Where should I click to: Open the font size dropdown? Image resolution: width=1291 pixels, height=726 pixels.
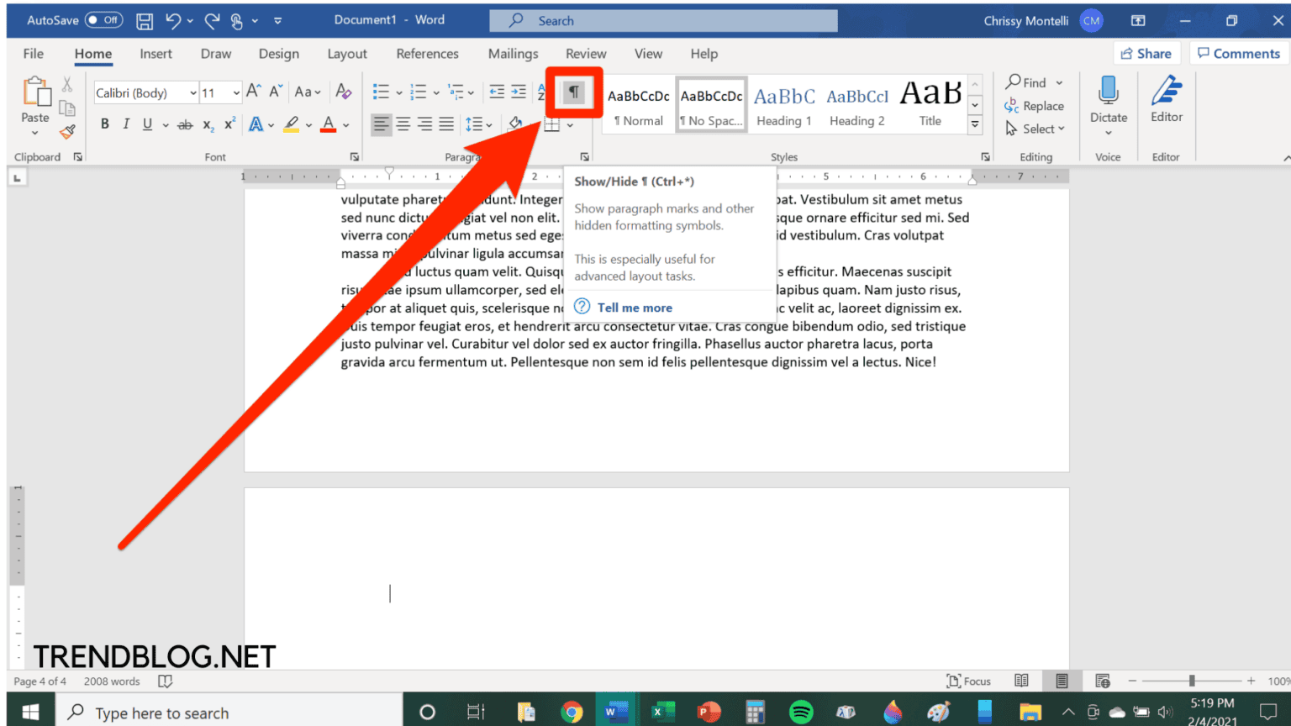tap(233, 92)
